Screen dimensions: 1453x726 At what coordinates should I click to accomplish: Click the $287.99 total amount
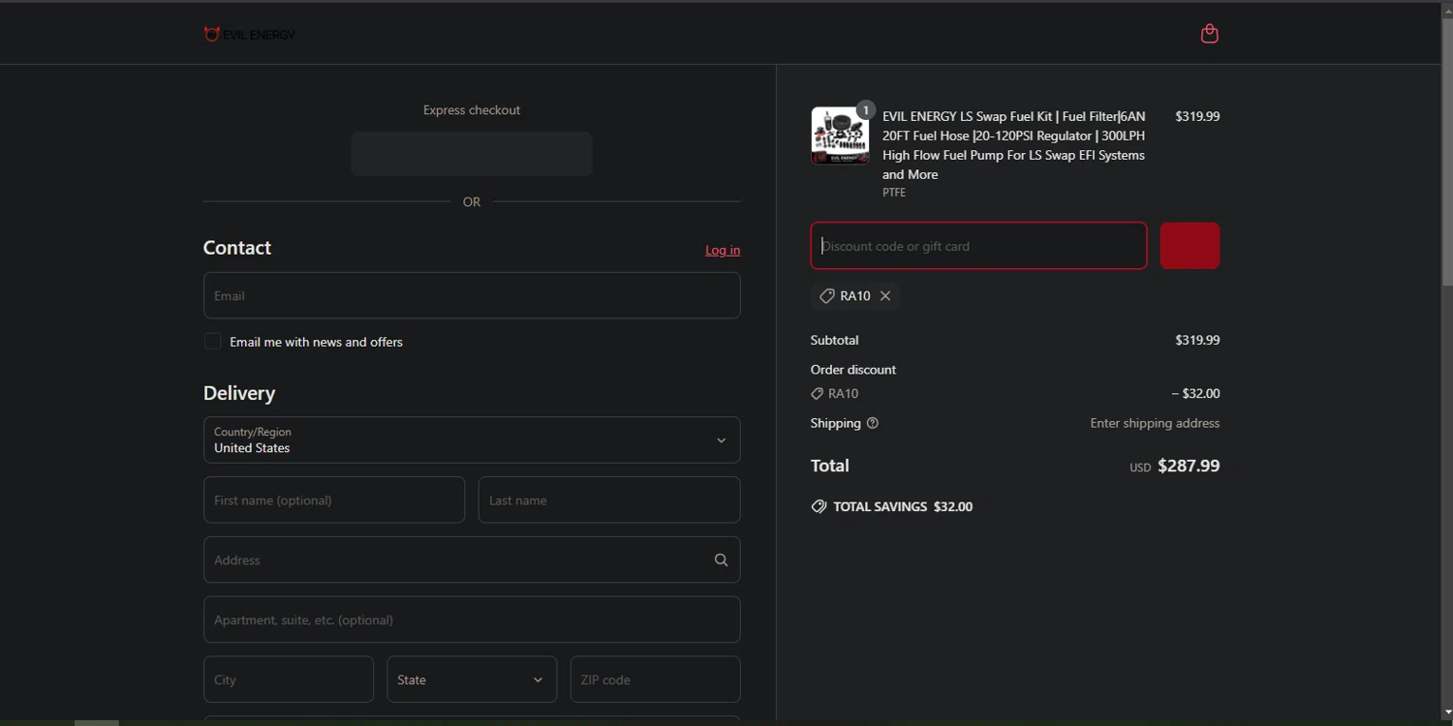1189,466
